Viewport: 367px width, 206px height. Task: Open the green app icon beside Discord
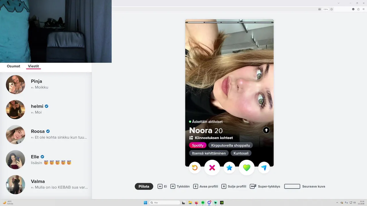215,203
